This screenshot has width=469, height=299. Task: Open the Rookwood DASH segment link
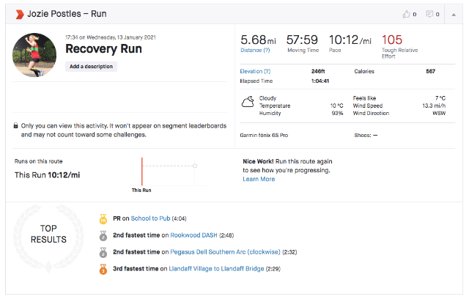[x=193, y=235]
